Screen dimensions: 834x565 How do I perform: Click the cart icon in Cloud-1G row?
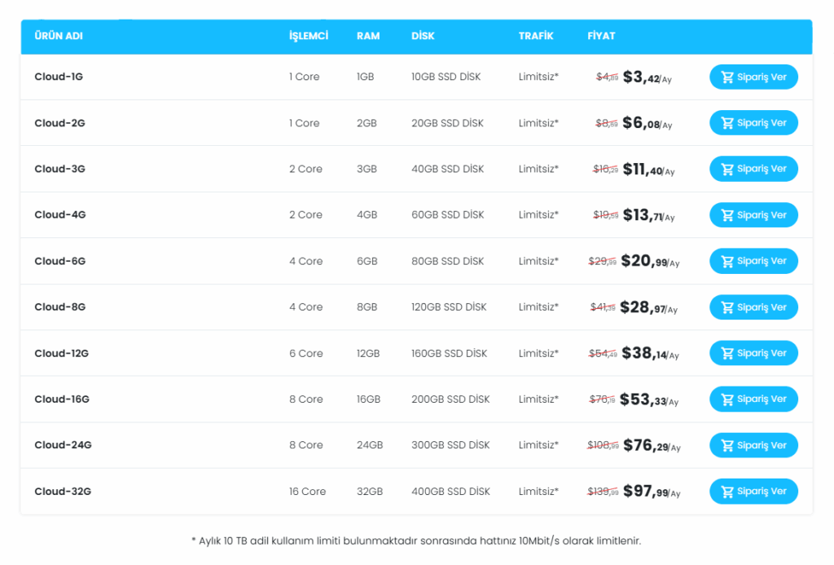pyautogui.click(x=727, y=77)
